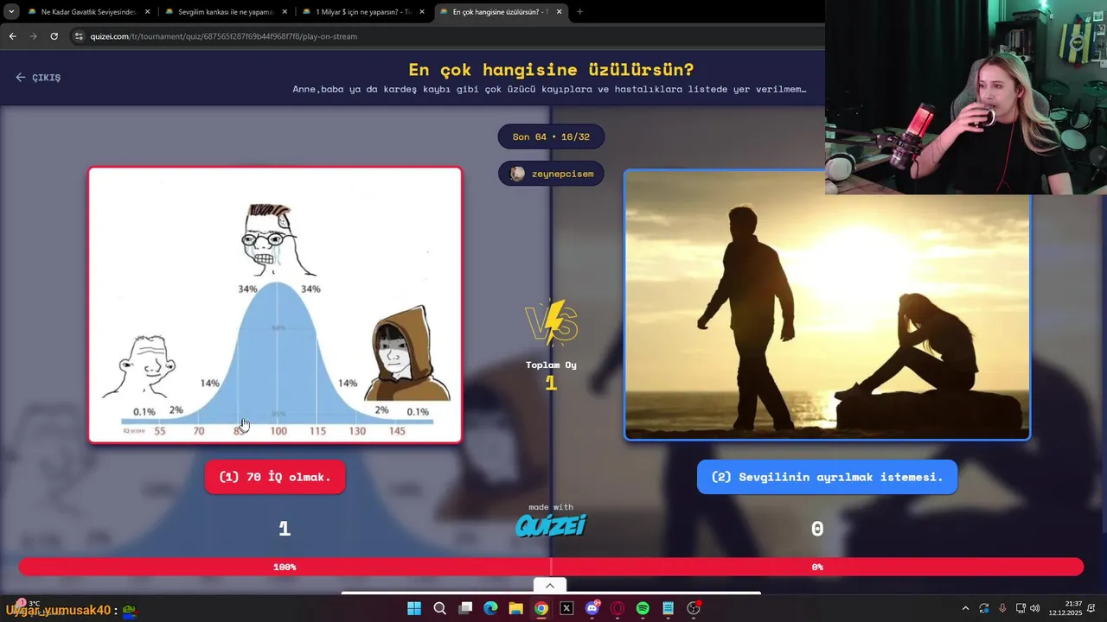Image resolution: width=1107 pixels, height=622 pixels.
Task: Close the 'Ne Kadar Gavatlık' tab
Action: click(147, 12)
